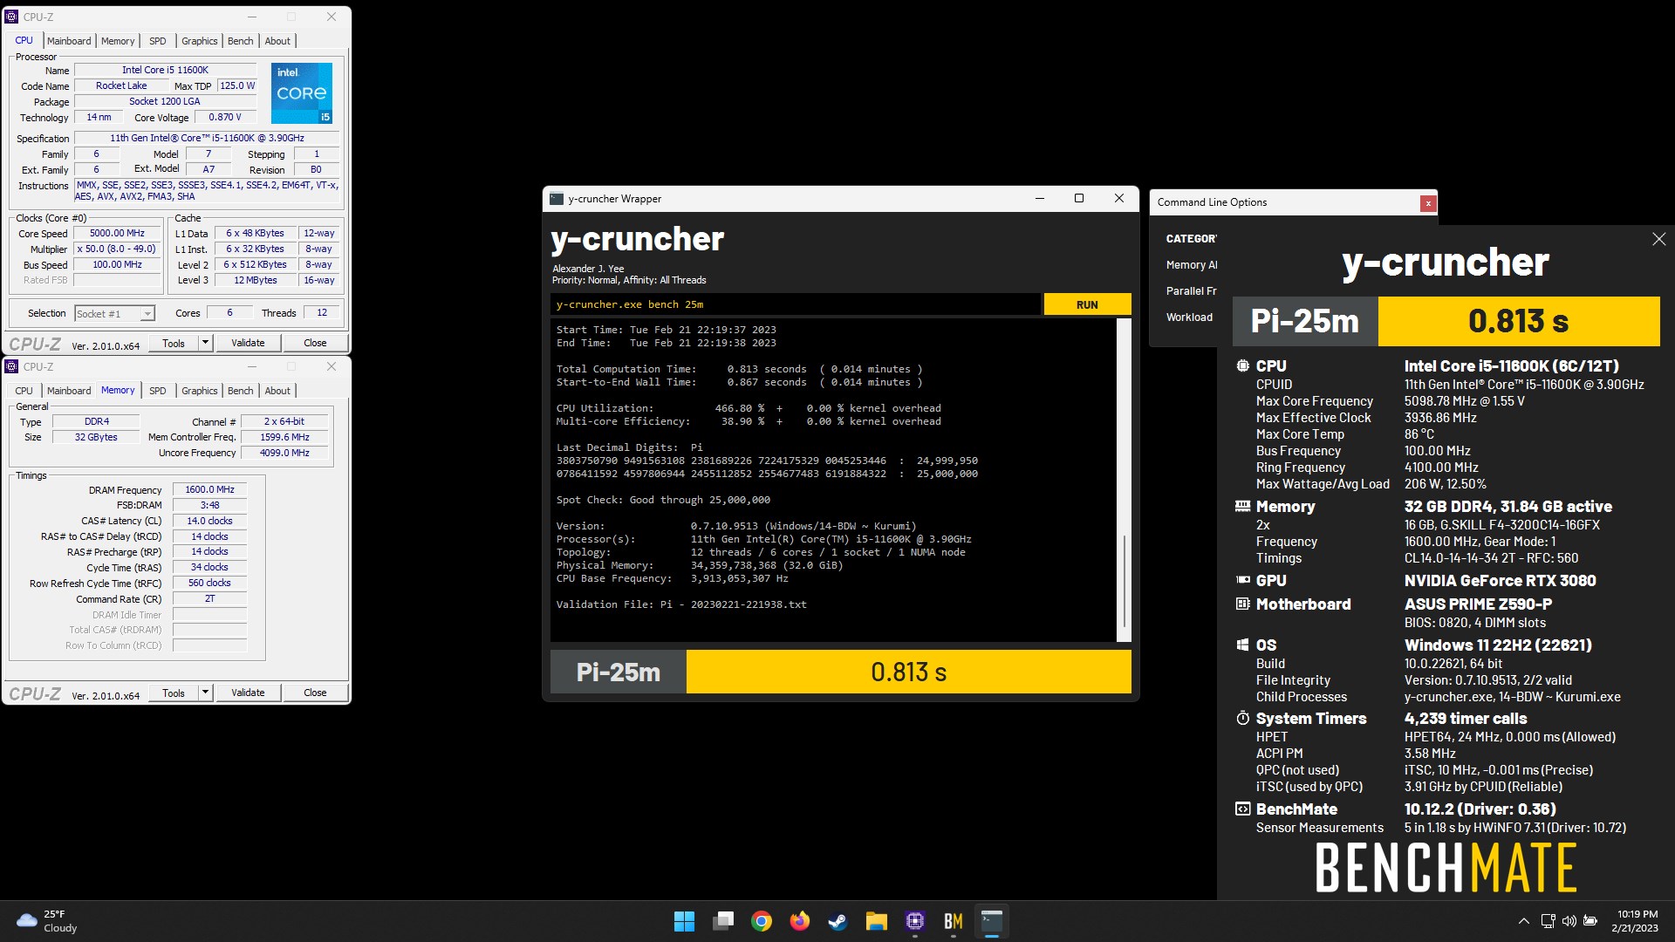Open Socket #1 selection dropdown
Viewport: 1675px width, 942px height.
point(114,313)
